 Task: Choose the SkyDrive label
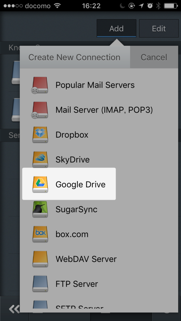(72, 160)
